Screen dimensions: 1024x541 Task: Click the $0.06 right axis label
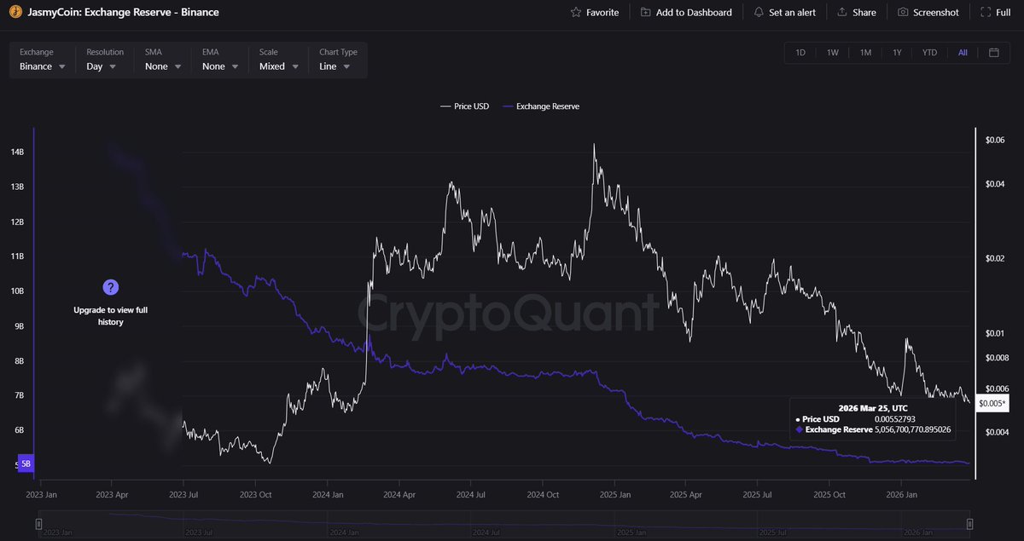click(x=995, y=140)
